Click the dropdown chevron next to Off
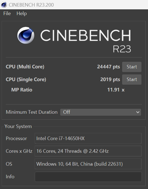 click(138, 112)
